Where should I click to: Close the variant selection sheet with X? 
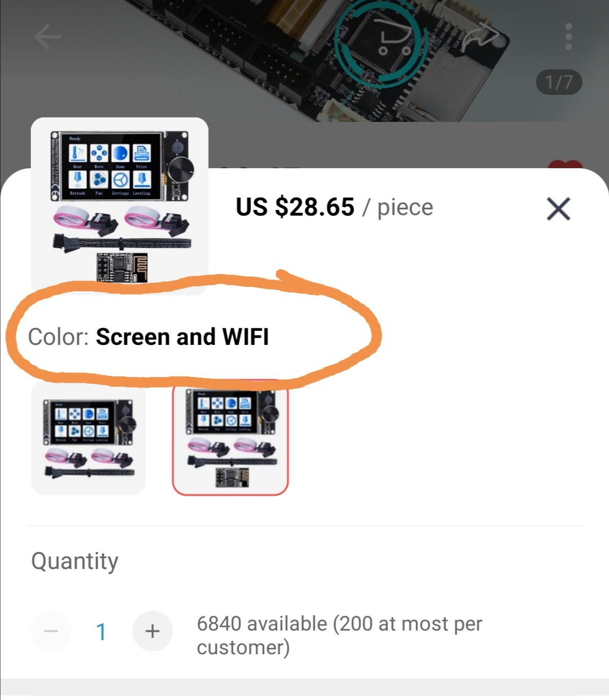click(559, 209)
